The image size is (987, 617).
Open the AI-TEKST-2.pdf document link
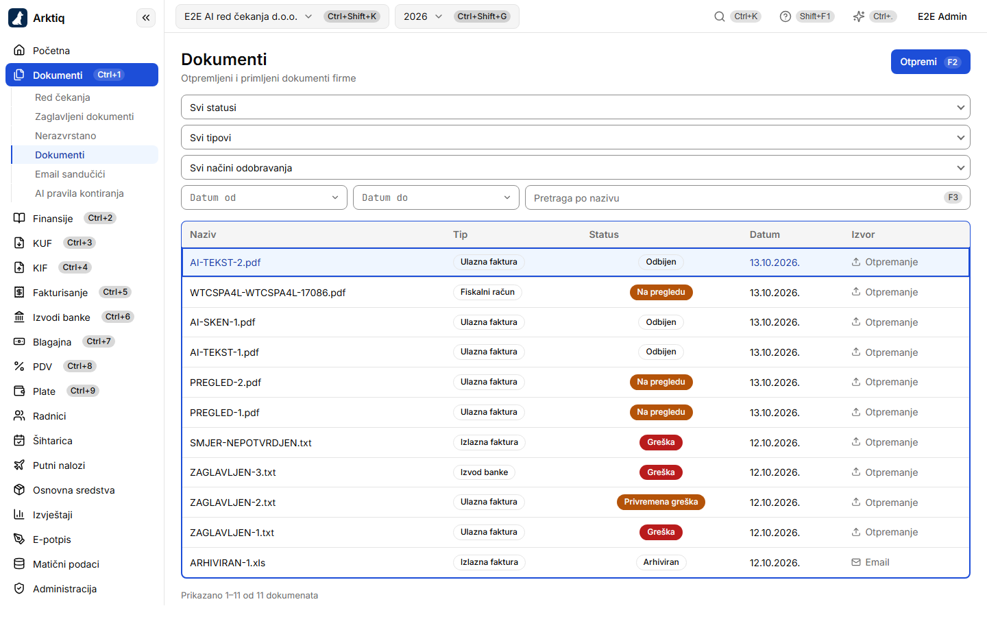(x=225, y=263)
